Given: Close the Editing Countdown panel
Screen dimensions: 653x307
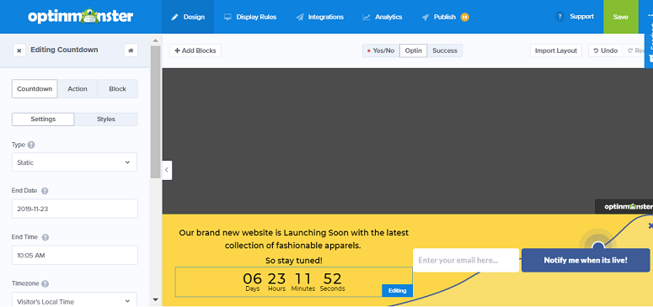Looking at the screenshot, I should pyautogui.click(x=19, y=50).
